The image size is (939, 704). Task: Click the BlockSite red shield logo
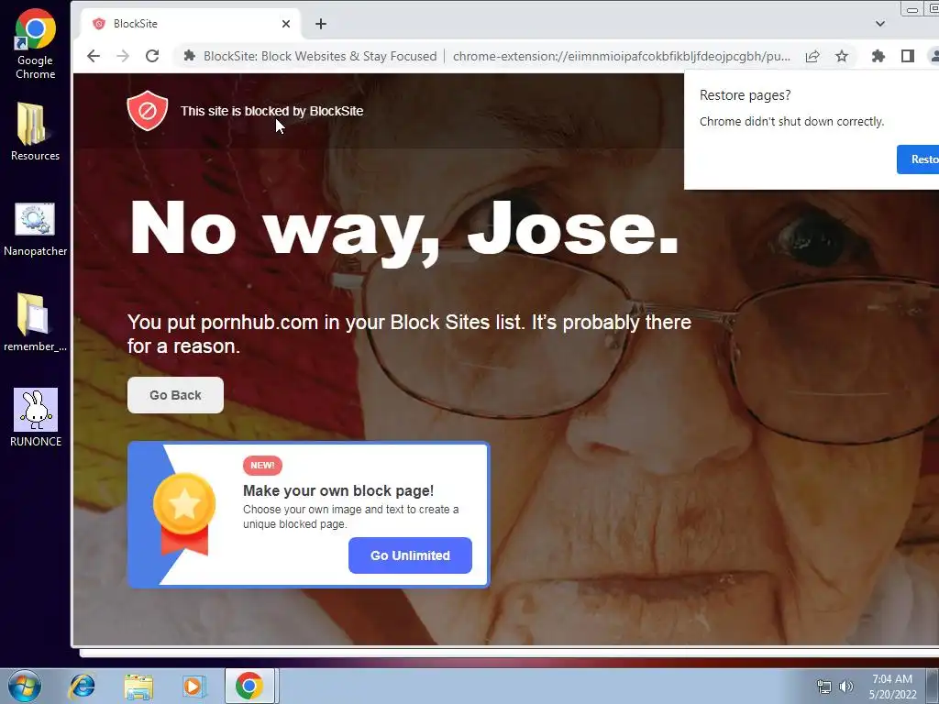(148, 111)
